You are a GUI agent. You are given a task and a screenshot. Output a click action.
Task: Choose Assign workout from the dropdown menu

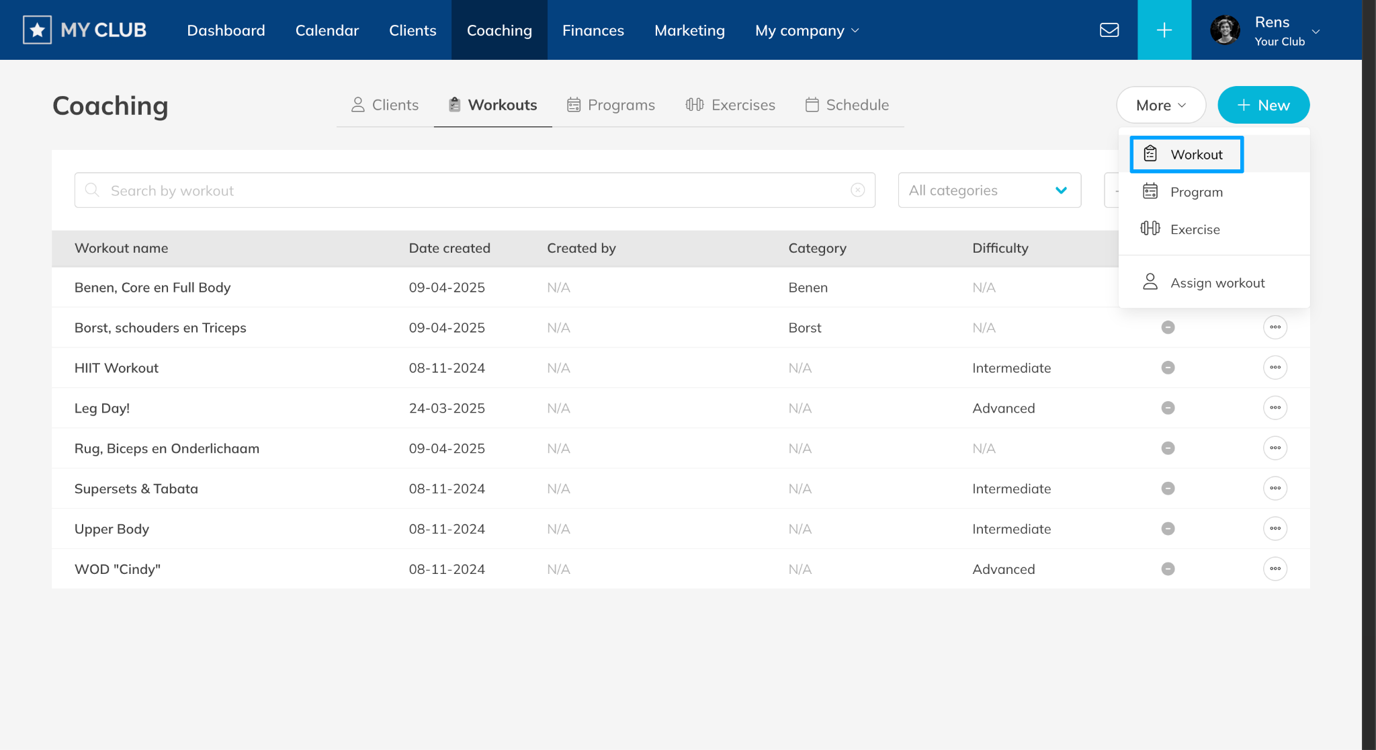coord(1217,283)
